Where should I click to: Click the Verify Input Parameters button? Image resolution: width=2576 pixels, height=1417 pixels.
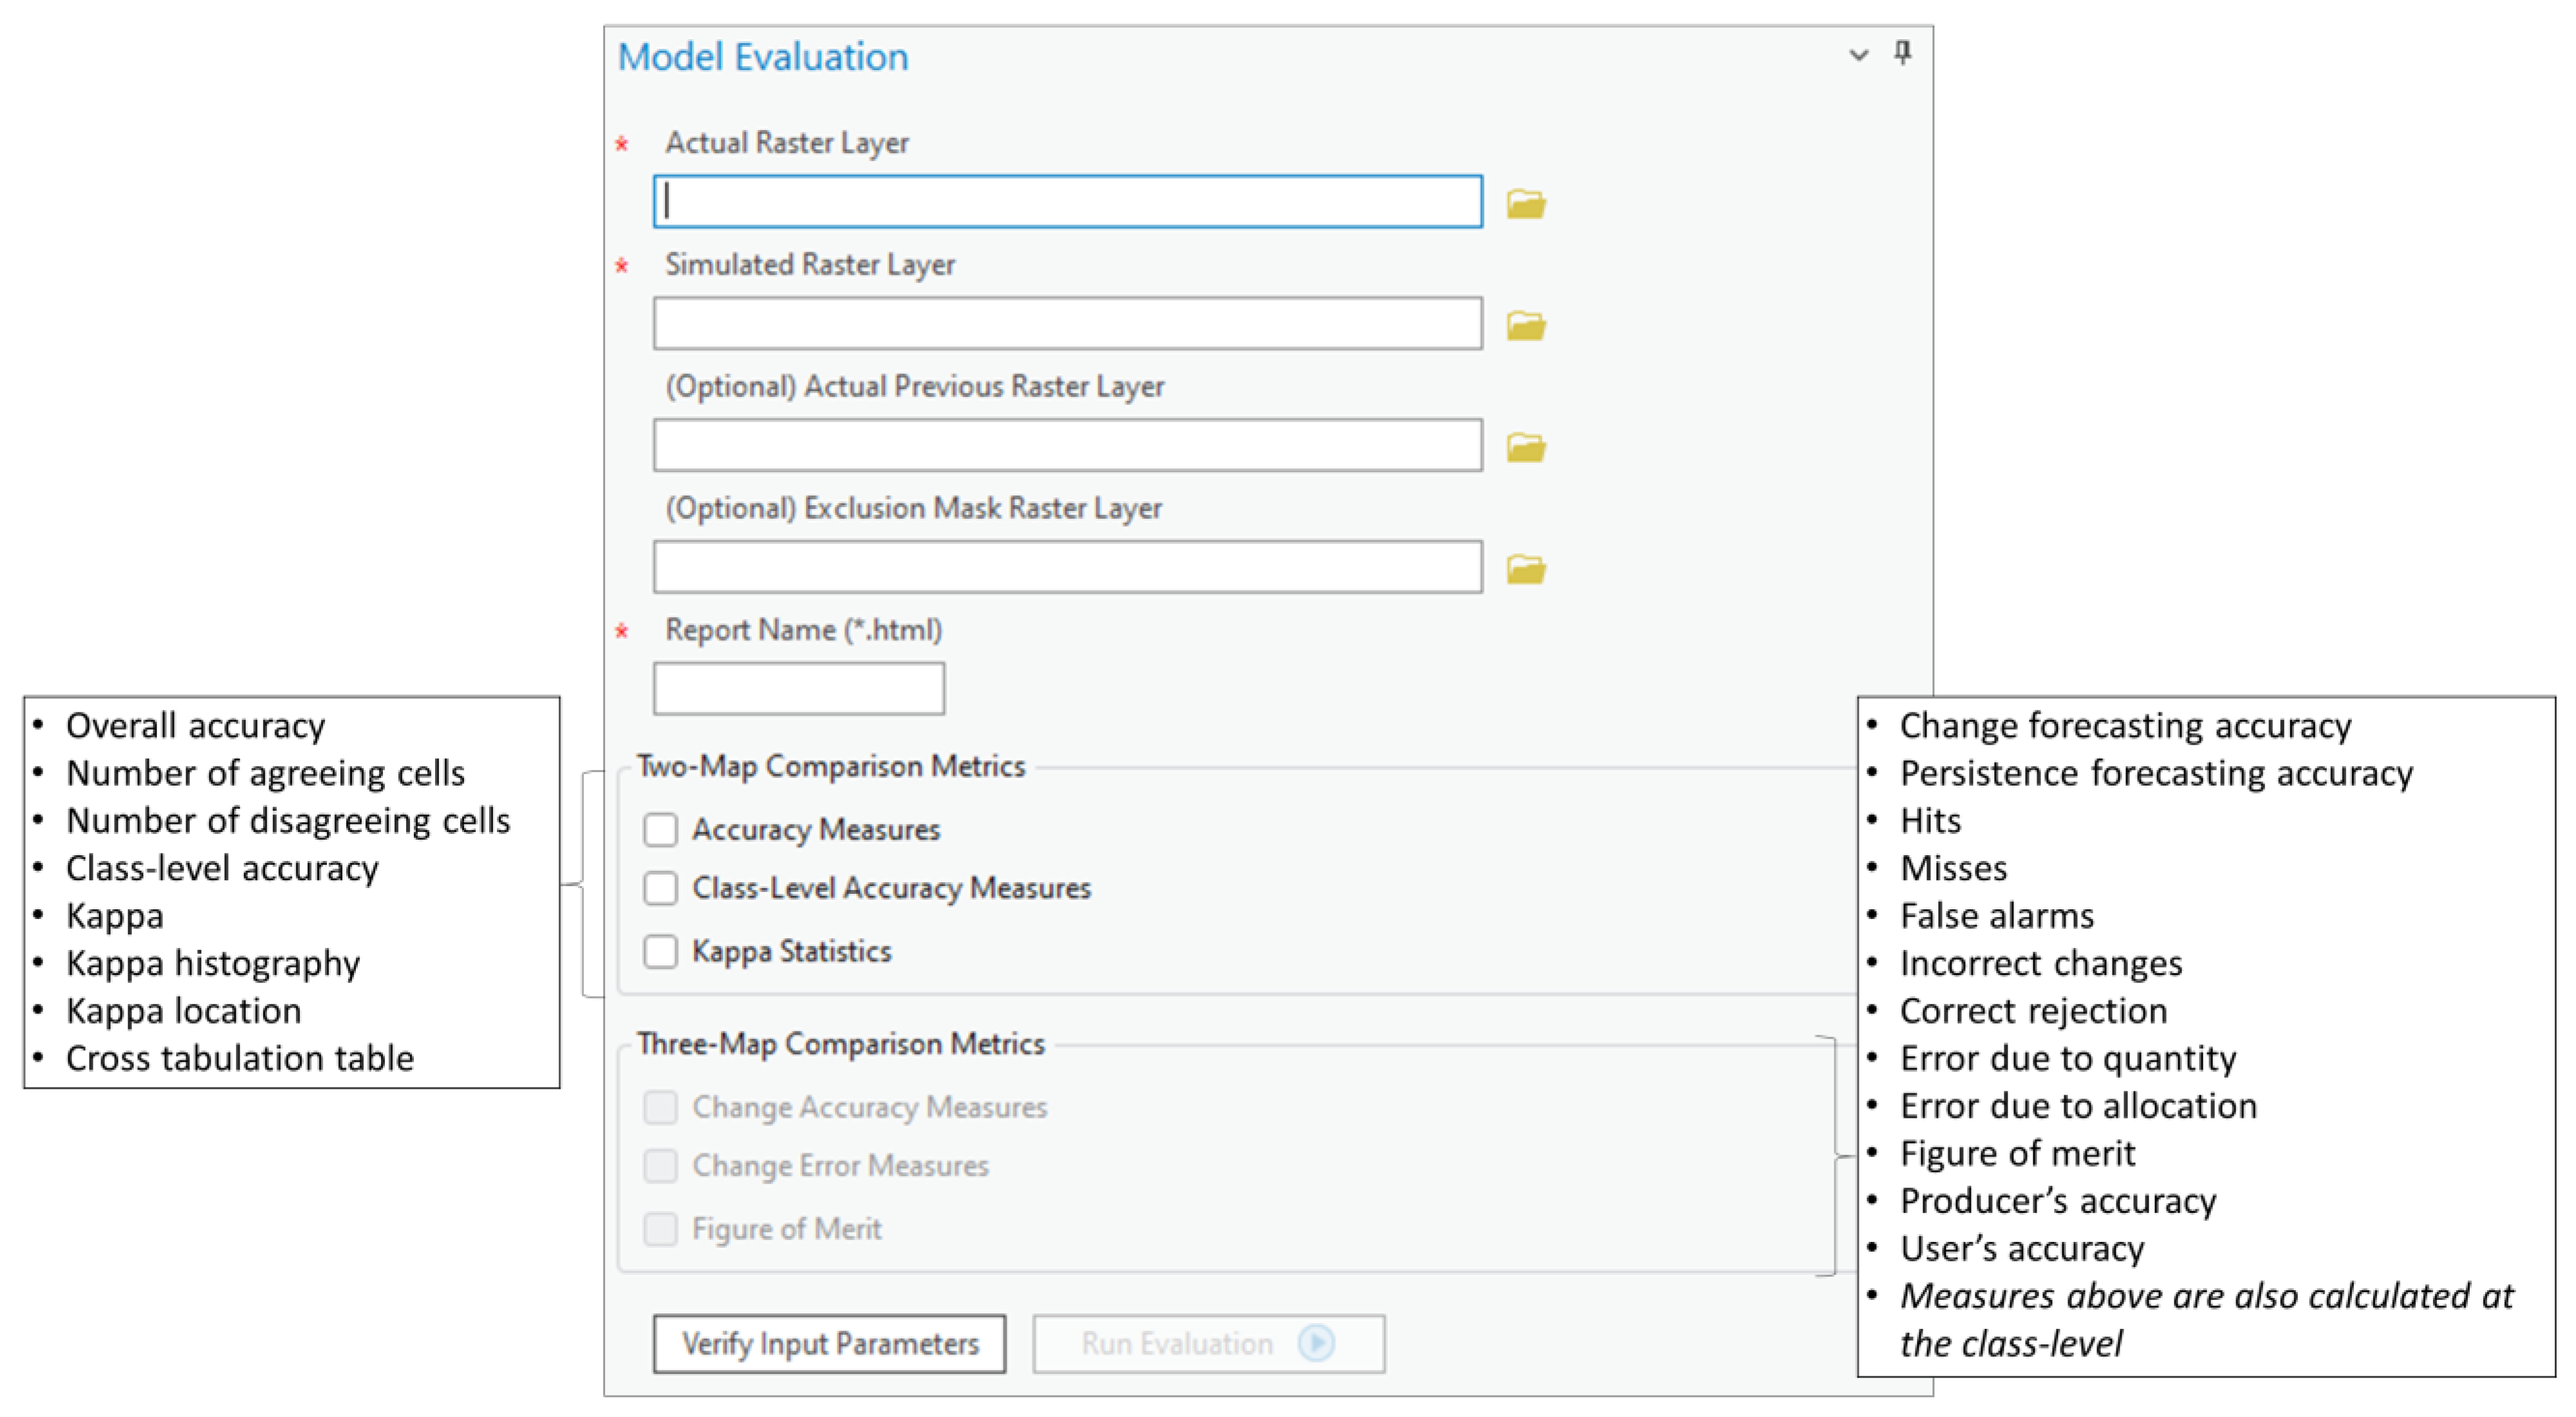click(829, 1343)
